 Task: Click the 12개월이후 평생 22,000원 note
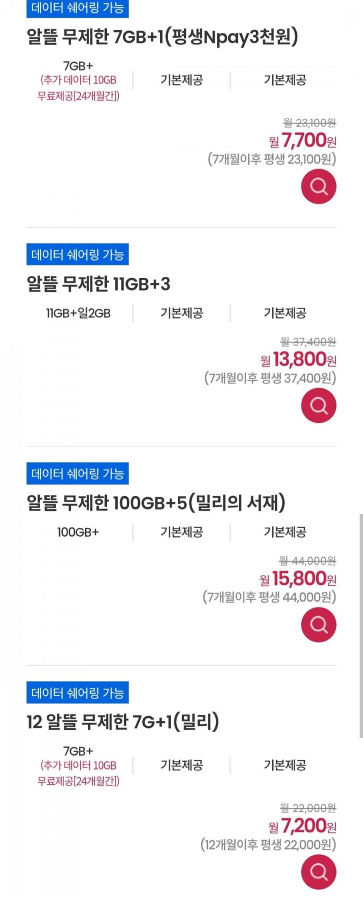pos(268,845)
